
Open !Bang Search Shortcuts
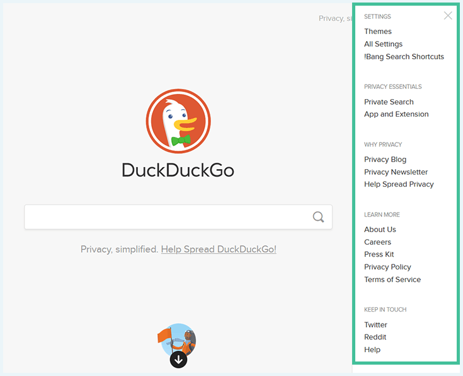click(x=404, y=57)
